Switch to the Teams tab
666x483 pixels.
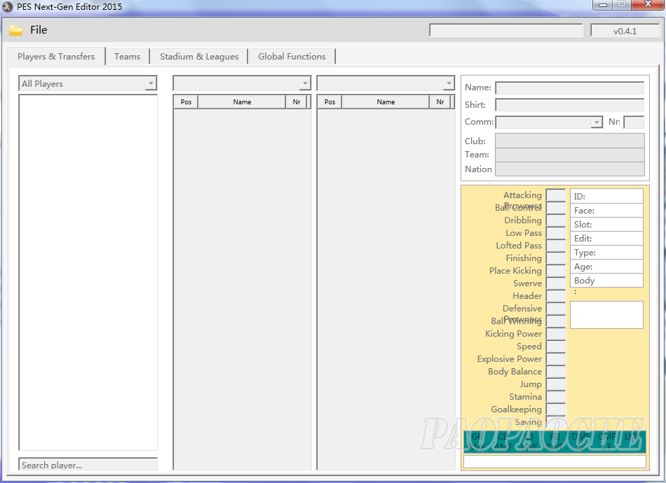click(127, 57)
